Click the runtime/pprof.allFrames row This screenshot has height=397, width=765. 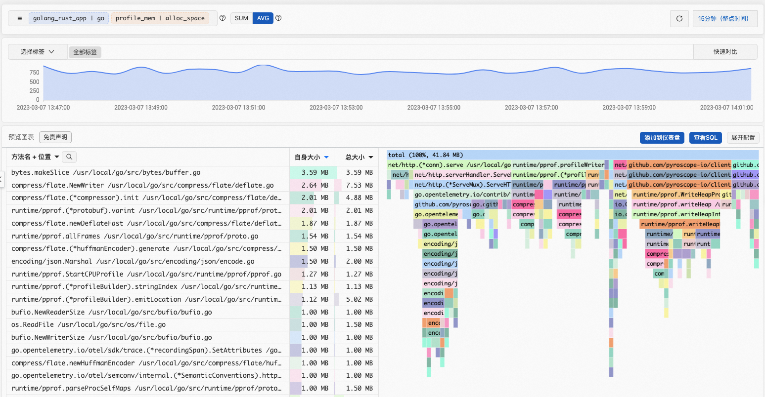(x=192, y=236)
